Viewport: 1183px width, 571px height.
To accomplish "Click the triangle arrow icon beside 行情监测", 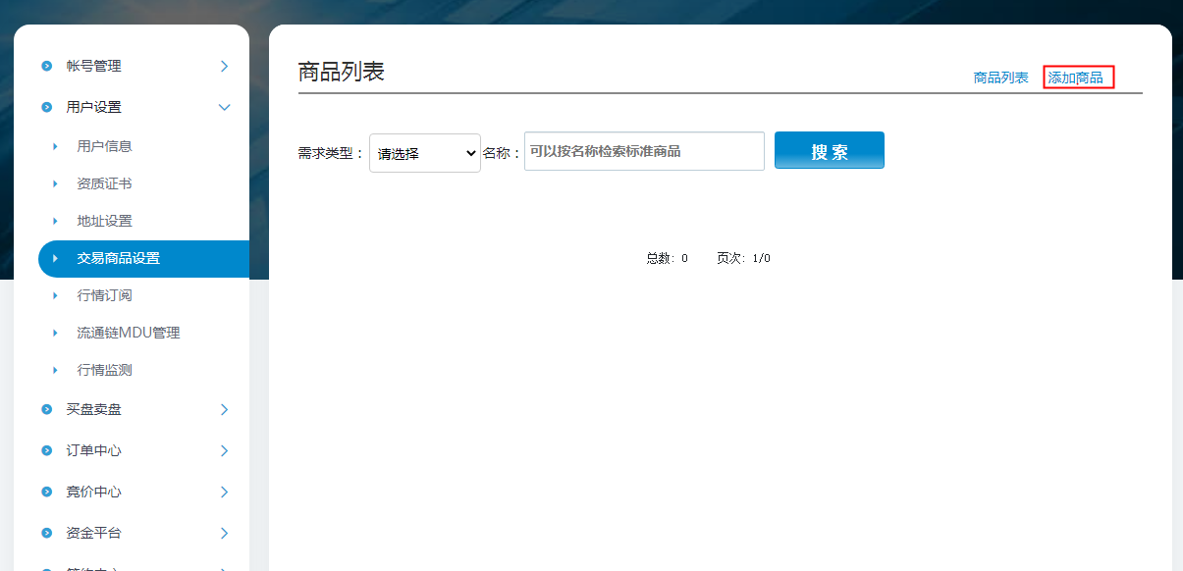I will click(55, 371).
